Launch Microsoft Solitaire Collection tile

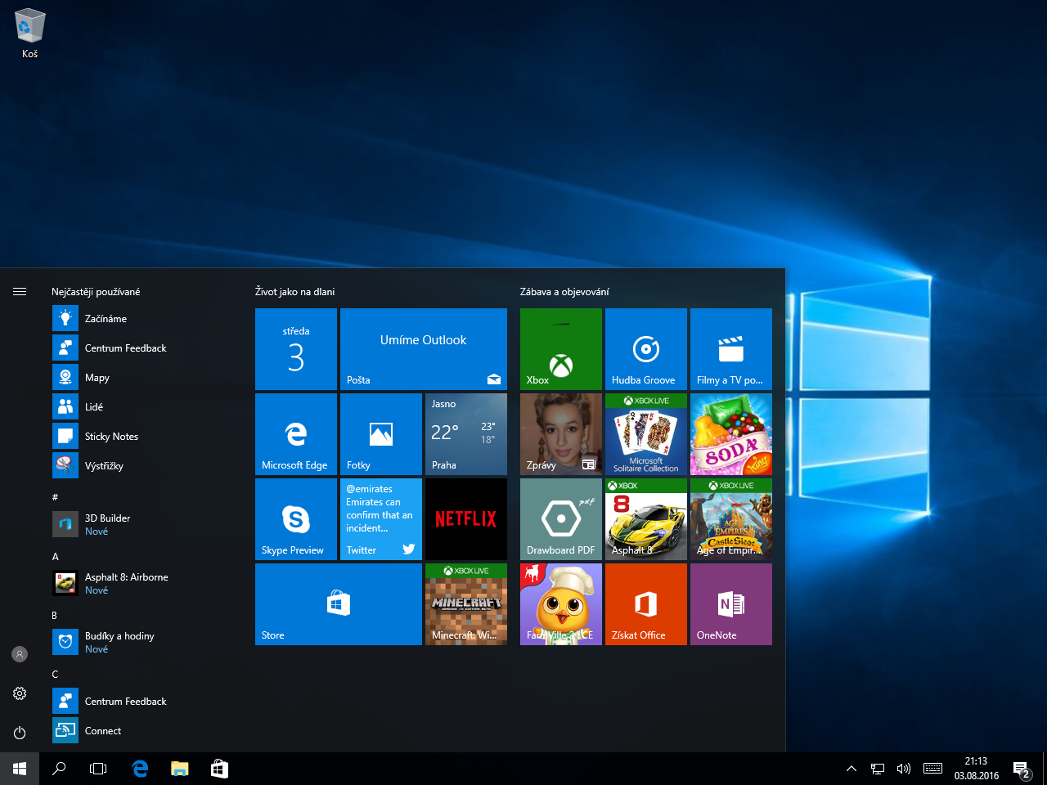point(646,434)
